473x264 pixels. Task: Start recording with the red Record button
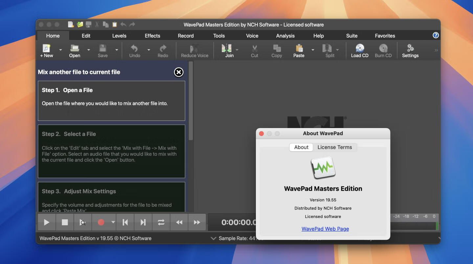coord(101,222)
